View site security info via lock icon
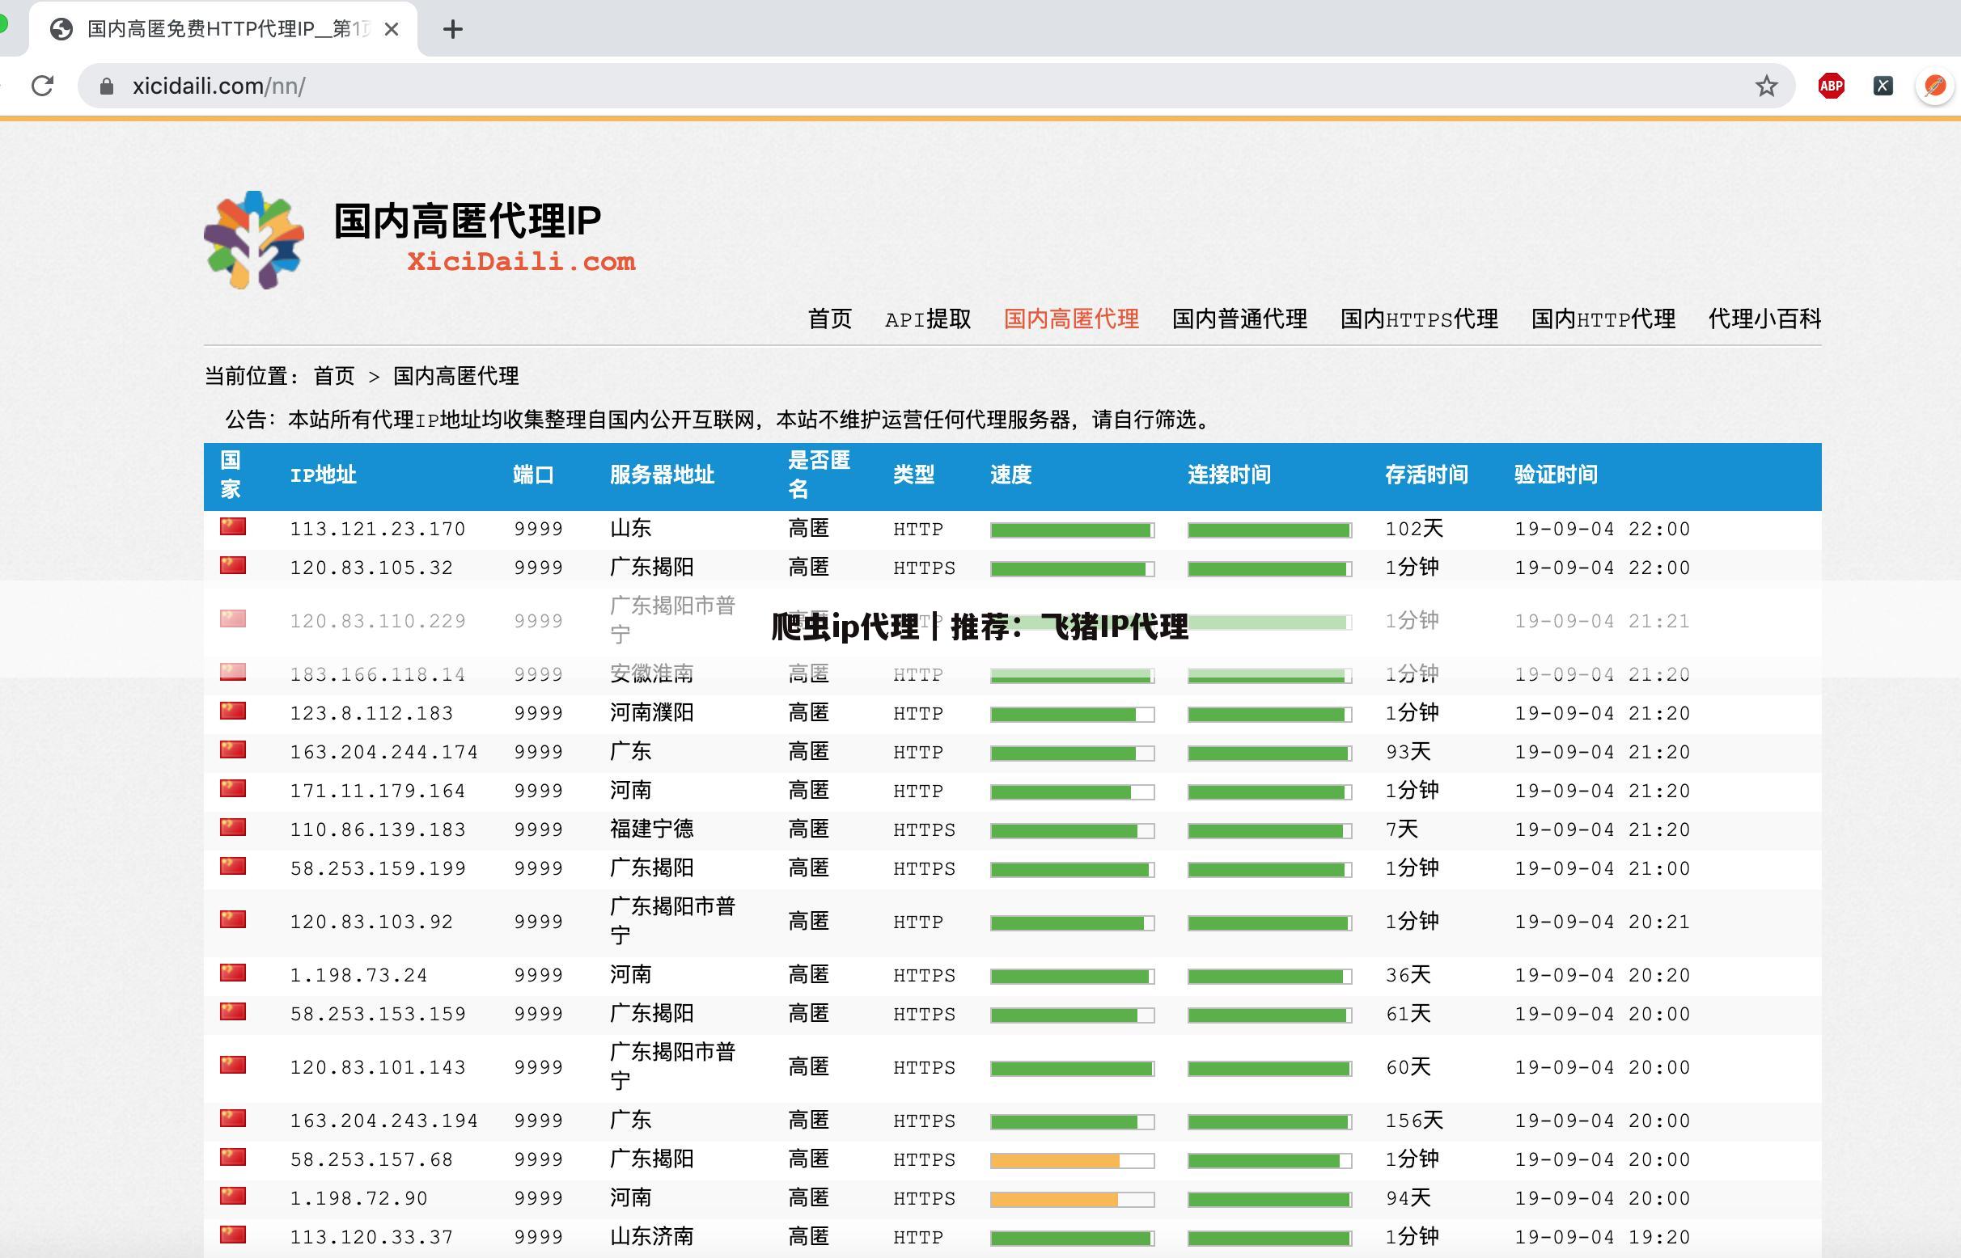This screenshot has width=1961, height=1258. click(106, 86)
